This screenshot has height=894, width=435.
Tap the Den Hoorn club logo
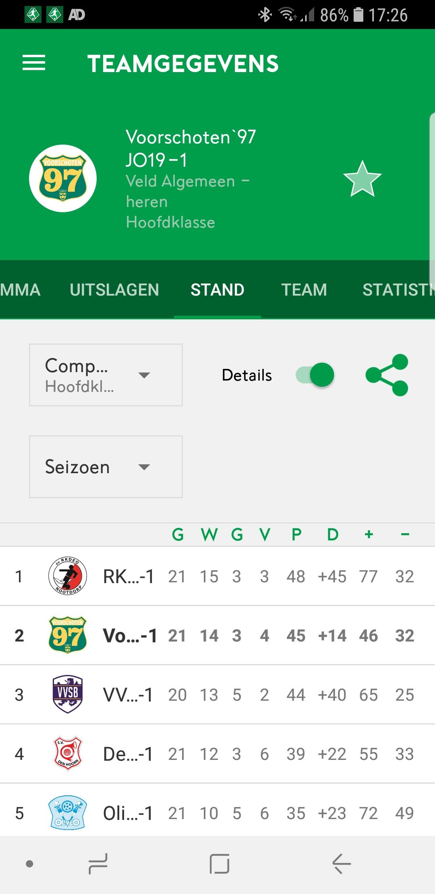(x=68, y=753)
